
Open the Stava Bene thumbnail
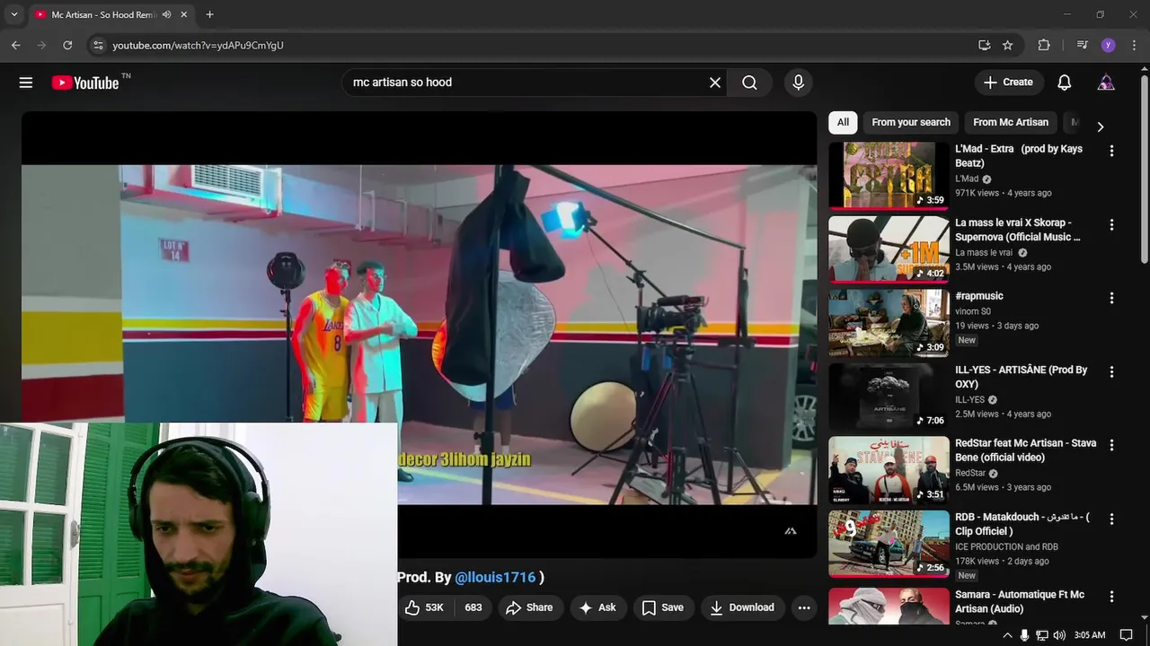point(889,470)
